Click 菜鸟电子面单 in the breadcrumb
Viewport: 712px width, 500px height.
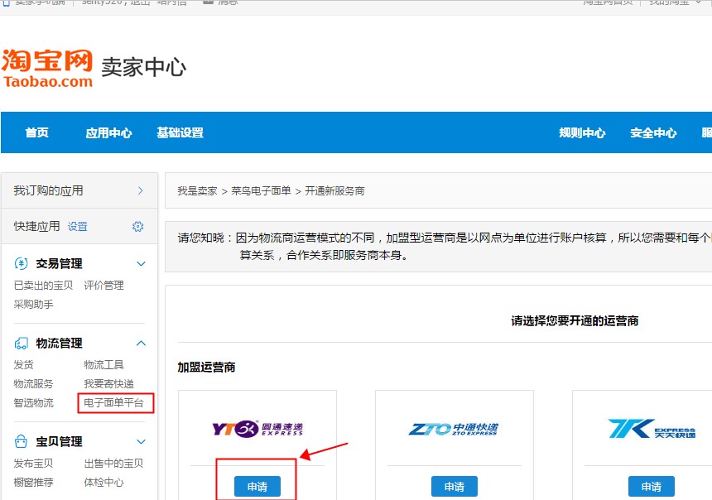click(261, 191)
